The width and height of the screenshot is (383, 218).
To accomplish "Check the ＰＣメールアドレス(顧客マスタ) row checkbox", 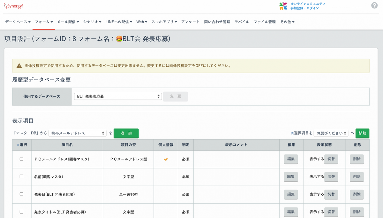I will [21, 159].
